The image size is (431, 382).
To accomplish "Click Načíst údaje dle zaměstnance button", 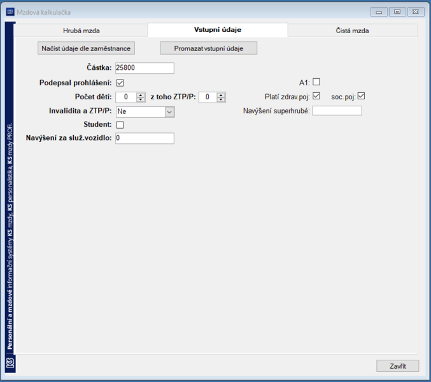I will [x=86, y=48].
